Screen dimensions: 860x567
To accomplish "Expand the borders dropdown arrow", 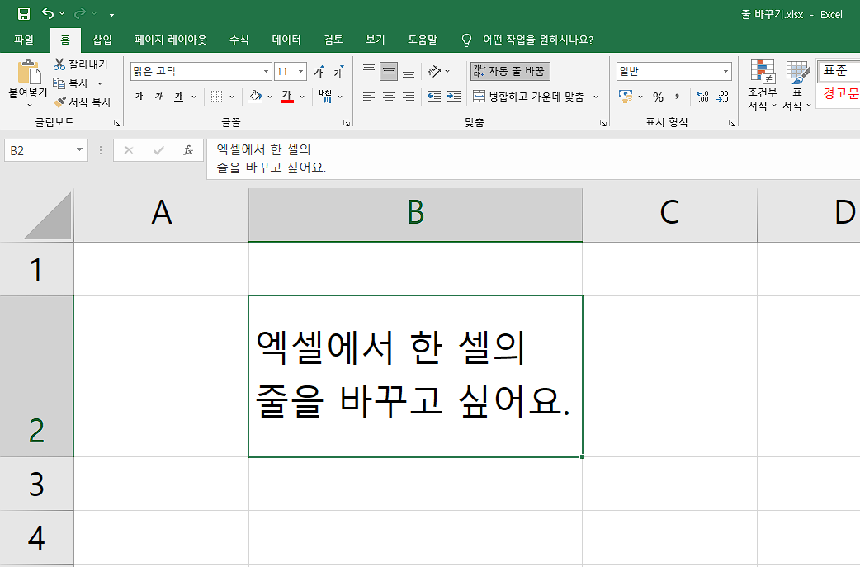I will [x=232, y=97].
